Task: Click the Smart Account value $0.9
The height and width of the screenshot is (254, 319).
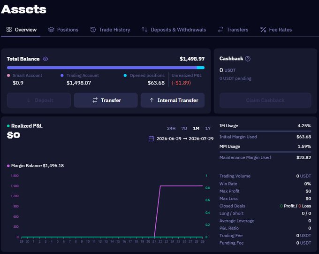Action: point(18,83)
